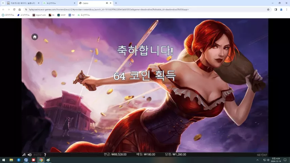Click the browser home icon
This screenshot has width=290, height=163.
(19, 10)
